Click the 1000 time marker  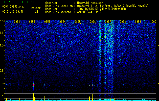tap(153, 21)
